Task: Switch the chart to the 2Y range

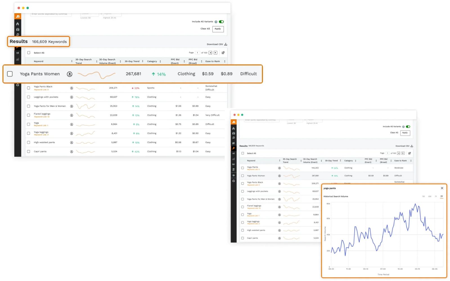Action: pyautogui.click(x=442, y=196)
